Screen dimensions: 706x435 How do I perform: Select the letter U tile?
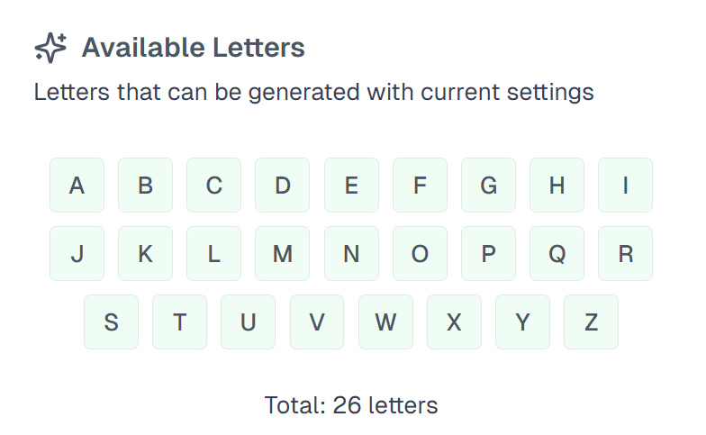click(x=248, y=322)
